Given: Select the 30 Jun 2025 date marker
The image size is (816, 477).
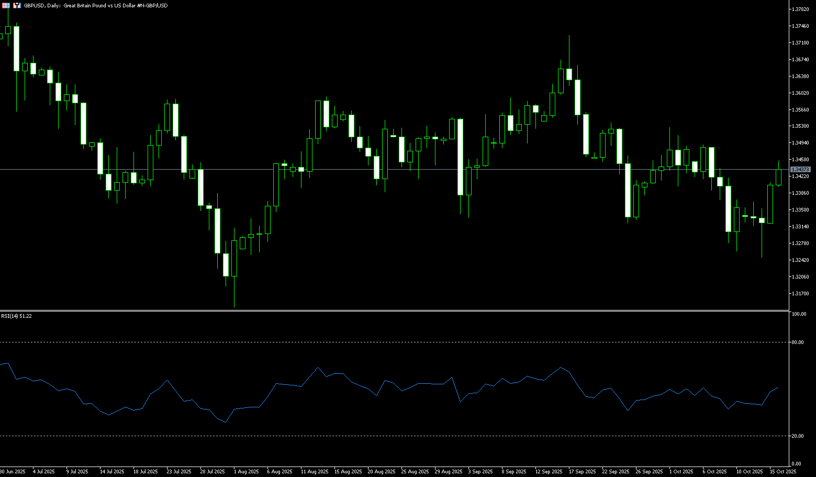Looking at the screenshot, I should [13, 472].
